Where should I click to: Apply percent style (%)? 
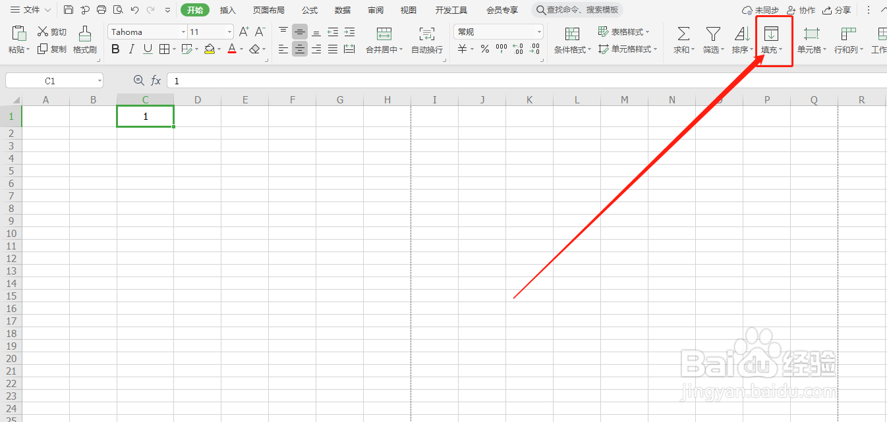(485, 49)
